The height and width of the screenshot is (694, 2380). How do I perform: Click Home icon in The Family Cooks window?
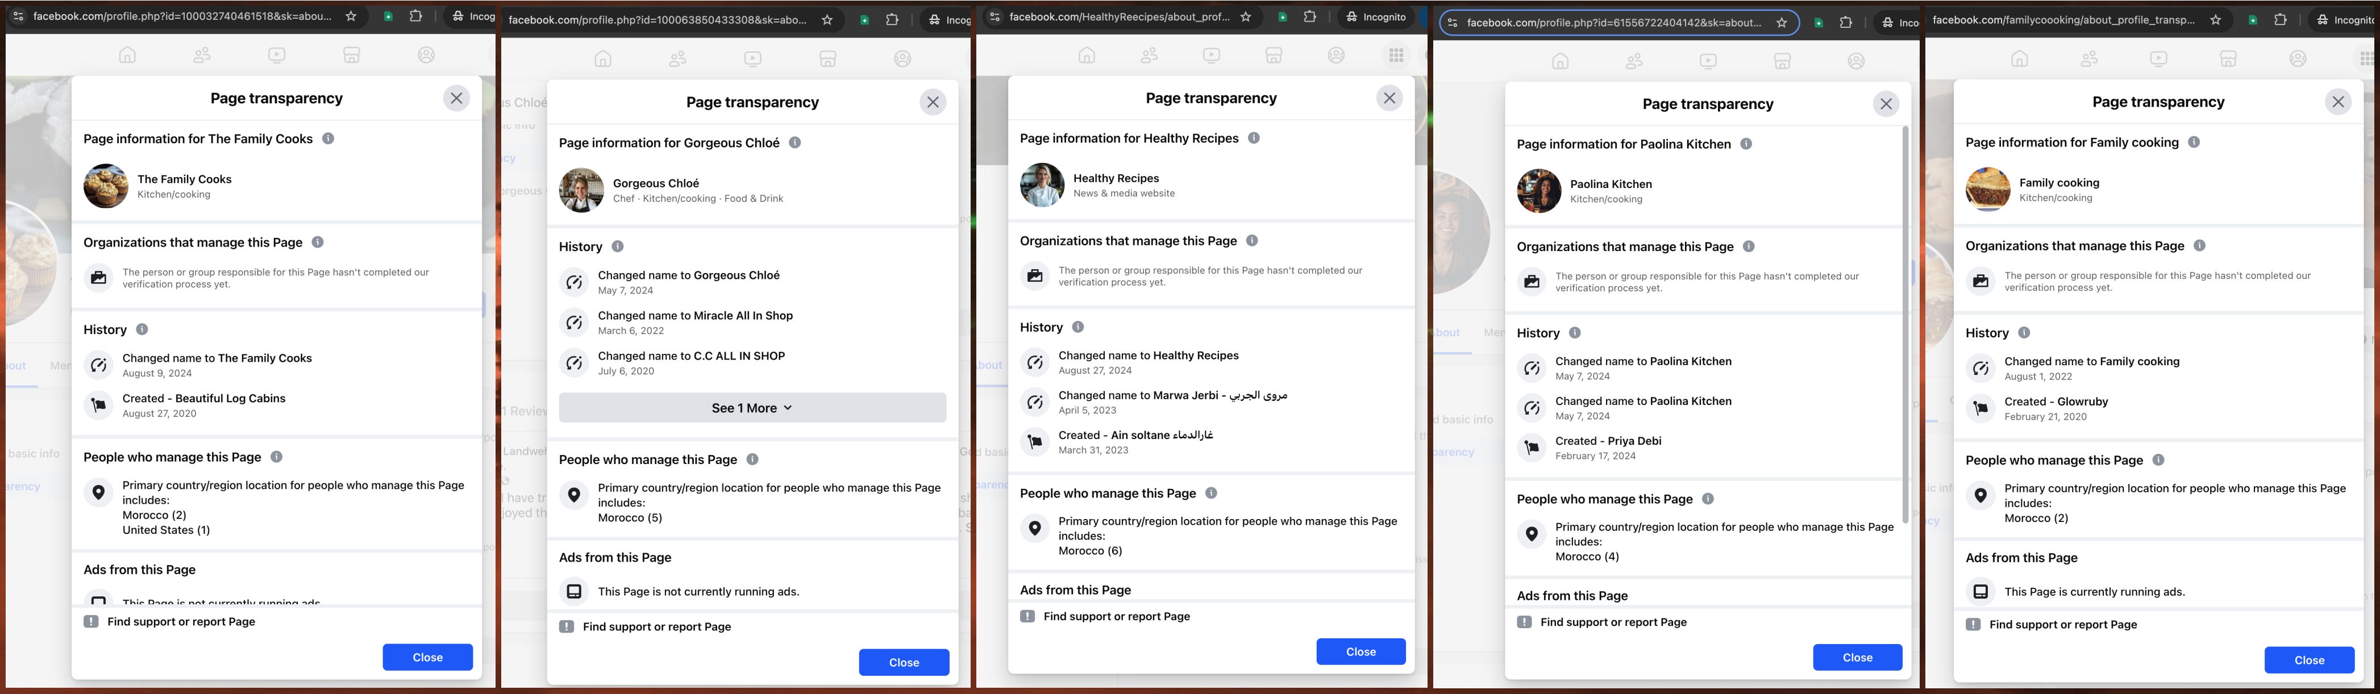click(127, 56)
